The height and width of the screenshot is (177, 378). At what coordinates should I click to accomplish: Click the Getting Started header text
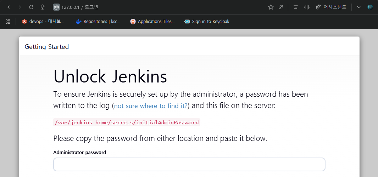click(47, 46)
